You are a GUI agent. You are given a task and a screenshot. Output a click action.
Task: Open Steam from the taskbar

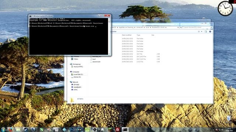(x=26, y=129)
